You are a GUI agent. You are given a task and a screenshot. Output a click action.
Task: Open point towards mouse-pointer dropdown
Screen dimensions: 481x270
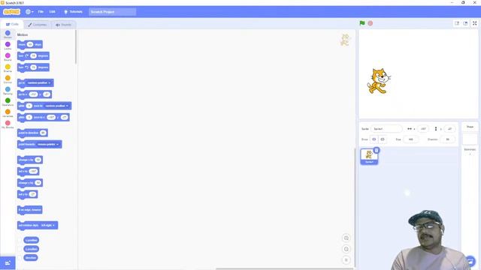pos(48,145)
